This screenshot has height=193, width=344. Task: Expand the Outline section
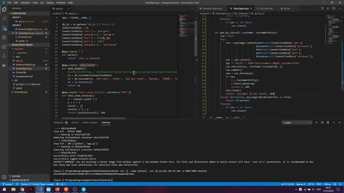pyautogui.click(x=29, y=176)
